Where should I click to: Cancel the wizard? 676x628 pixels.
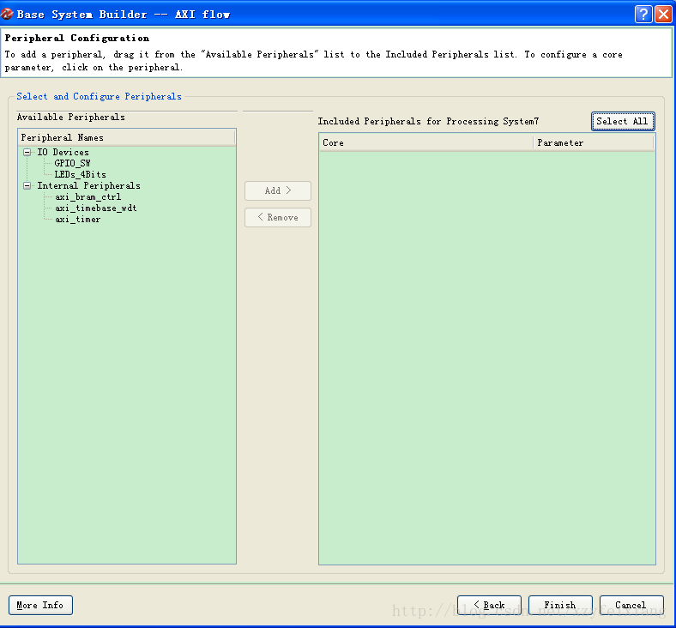click(631, 605)
